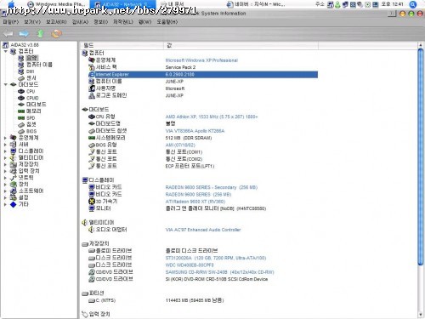Collapse the 마더보드 tree node
The height and width of the screenshot is (319, 425).
tap(6, 84)
